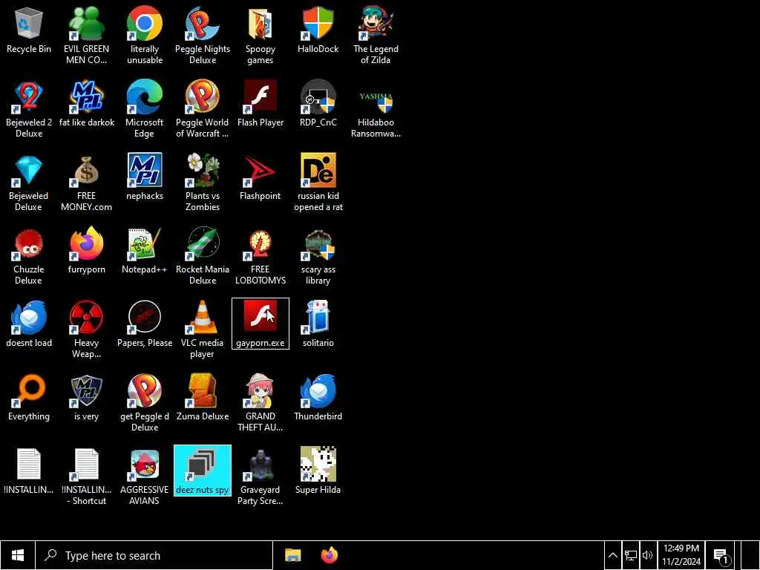760x570 pixels.
Task: Expand the hidden tray icons chevron
Action: point(612,555)
